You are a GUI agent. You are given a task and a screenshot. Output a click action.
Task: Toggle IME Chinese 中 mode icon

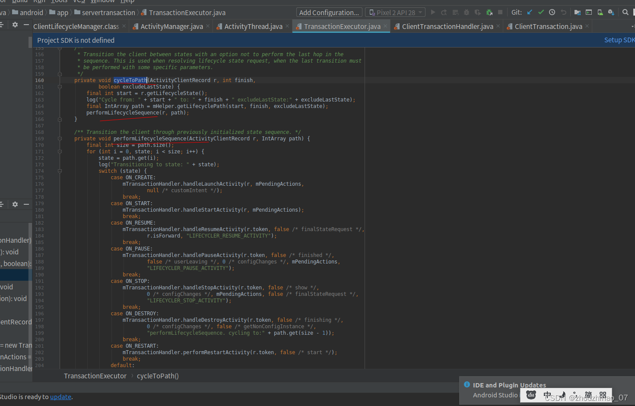click(x=547, y=395)
